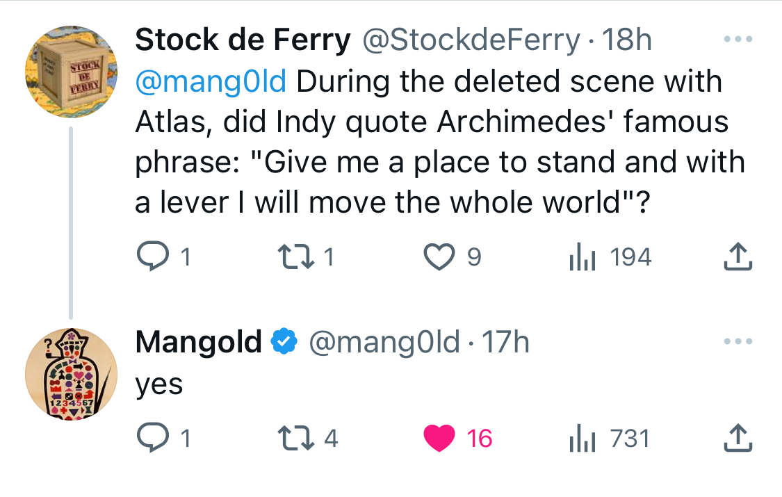782x497 pixels.
Task: Share Mangold's "yes" reply
Action: coord(738,439)
